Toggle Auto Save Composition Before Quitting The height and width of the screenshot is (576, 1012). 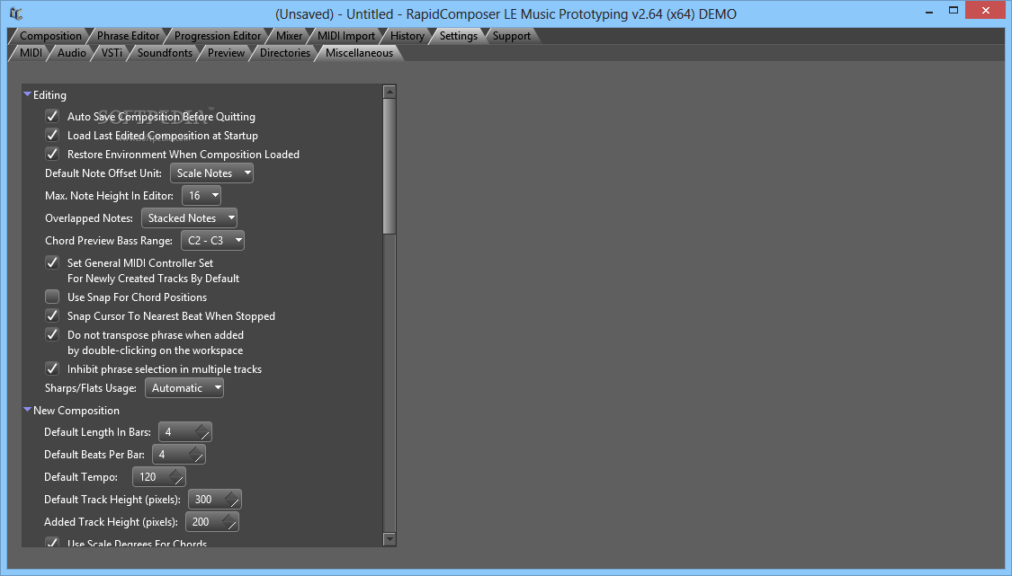pyautogui.click(x=52, y=116)
